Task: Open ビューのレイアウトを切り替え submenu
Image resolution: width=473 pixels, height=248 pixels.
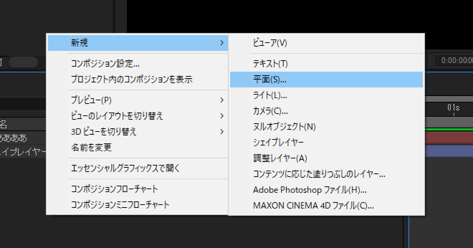Action: click(x=138, y=116)
